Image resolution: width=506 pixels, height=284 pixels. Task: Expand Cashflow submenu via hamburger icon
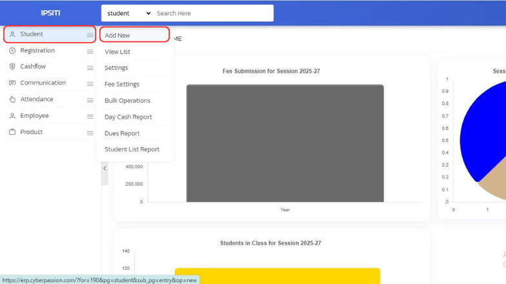click(90, 67)
